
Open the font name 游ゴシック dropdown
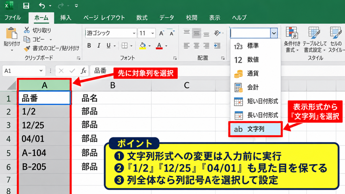134,33
